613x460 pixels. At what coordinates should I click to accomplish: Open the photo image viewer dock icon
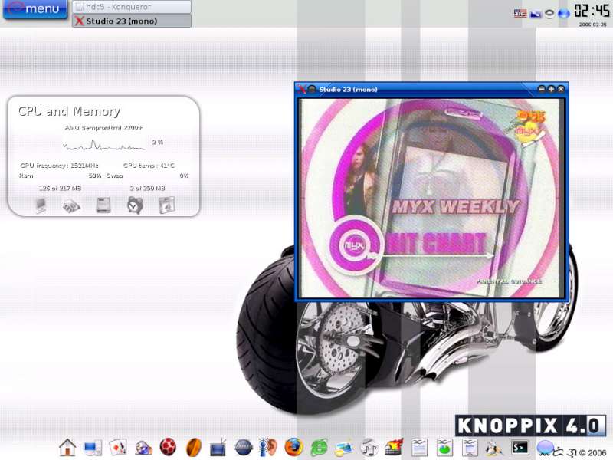pyautogui.click(x=343, y=449)
